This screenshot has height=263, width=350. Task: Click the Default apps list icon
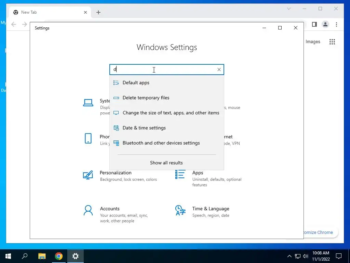tap(116, 83)
